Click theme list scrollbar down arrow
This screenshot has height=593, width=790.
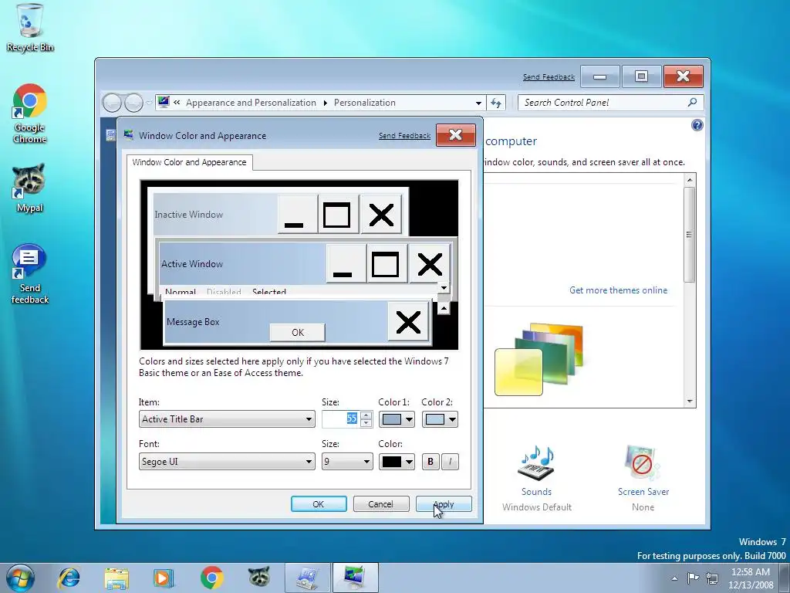(x=690, y=402)
